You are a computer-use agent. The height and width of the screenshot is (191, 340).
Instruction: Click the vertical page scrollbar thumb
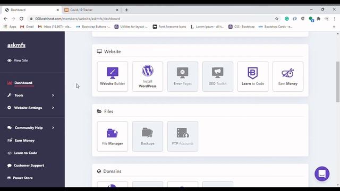click(338, 82)
